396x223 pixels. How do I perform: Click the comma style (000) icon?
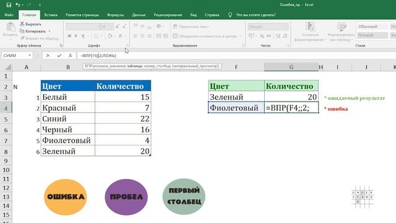(x=269, y=36)
